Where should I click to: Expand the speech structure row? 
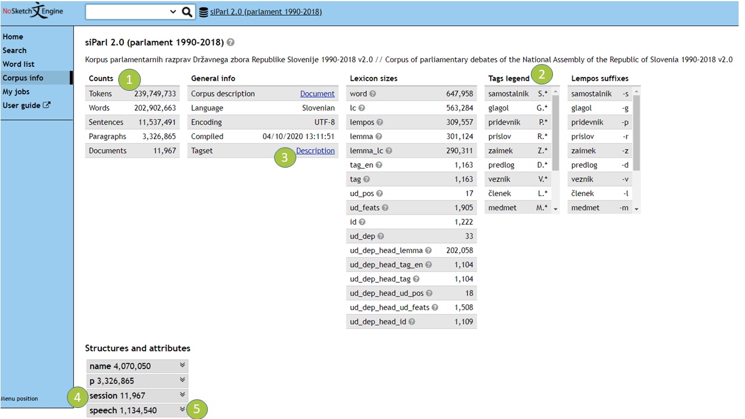(182, 410)
